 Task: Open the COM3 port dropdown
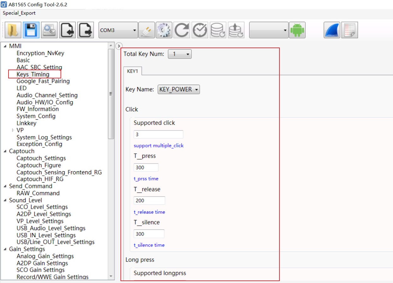[x=118, y=30]
